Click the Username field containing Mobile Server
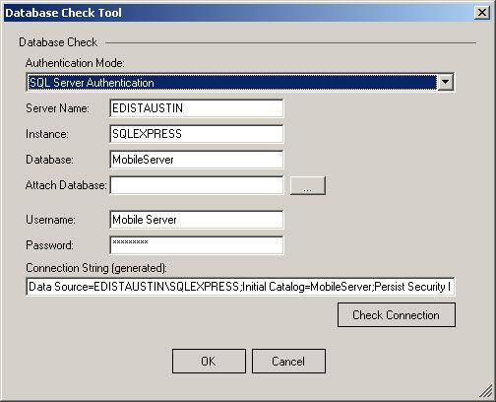 [197, 220]
